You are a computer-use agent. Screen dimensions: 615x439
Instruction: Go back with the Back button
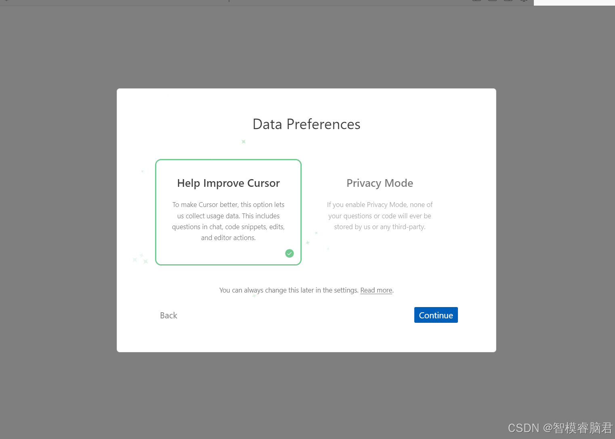tap(168, 316)
